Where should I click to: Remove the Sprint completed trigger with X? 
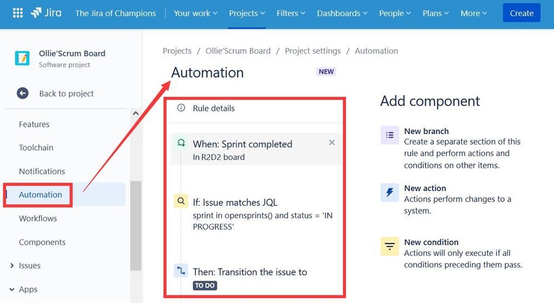point(332,142)
